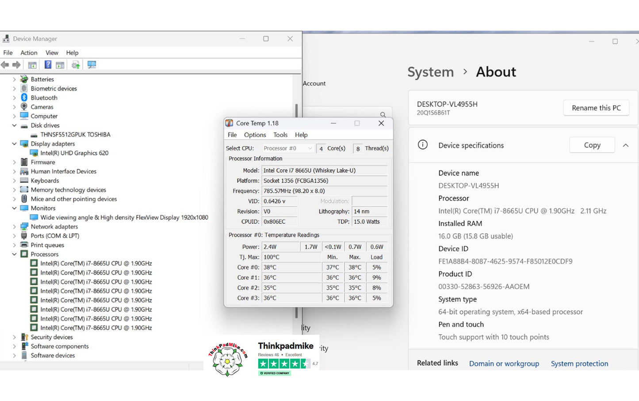
Task: Click the Update driver software toolbar icon
Action: click(x=76, y=65)
